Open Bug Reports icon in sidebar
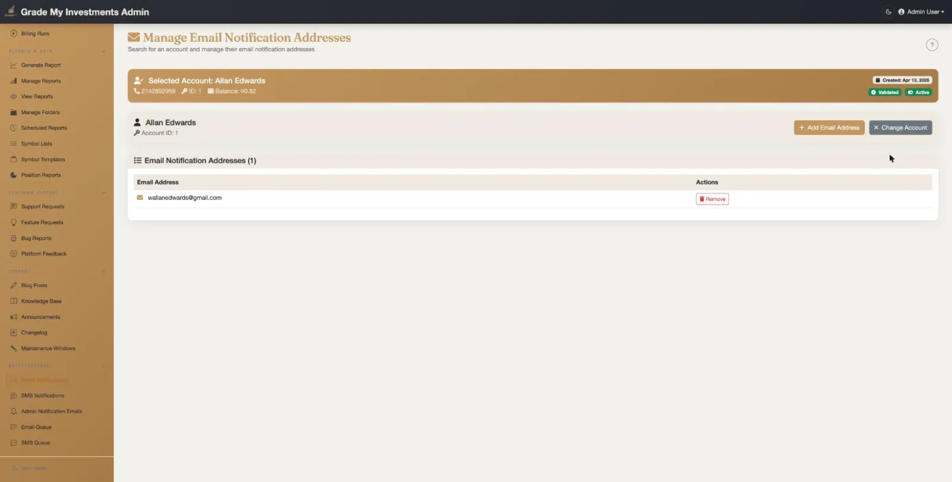The height and width of the screenshot is (482, 952). coord(14,238)
